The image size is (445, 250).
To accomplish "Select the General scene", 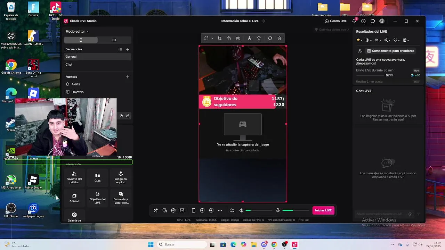I will point(98,57).
